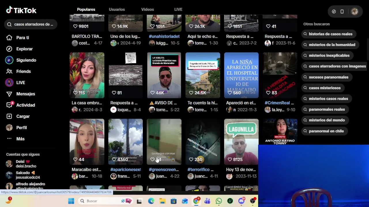369x207 pixels.
Task: Click the search magnifier in the search box
Action: click(10, 24)
